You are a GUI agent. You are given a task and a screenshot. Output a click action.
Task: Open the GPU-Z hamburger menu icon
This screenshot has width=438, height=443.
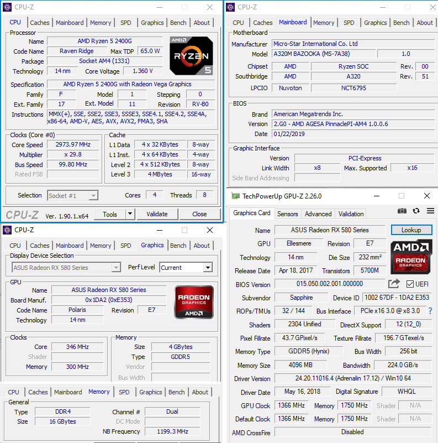click(x=430, y=211)
